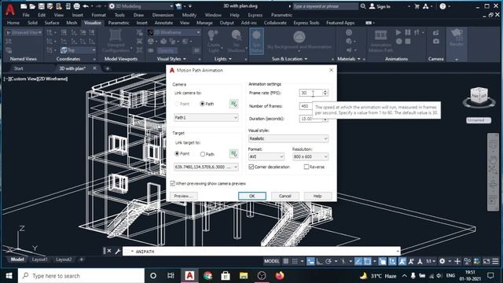Viewport: 503px width, 283px height.
Task: Open the Modify menu
Action: pos(189,15)
